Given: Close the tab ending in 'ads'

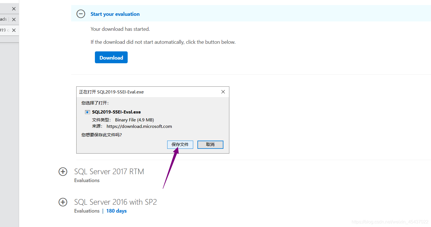Looking at the screenshot, I should click(14, 19).
